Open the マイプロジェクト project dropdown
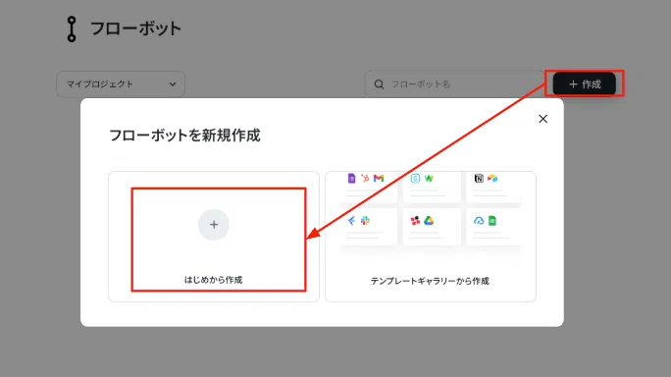671x377 pixels. (x=121, y=84)
